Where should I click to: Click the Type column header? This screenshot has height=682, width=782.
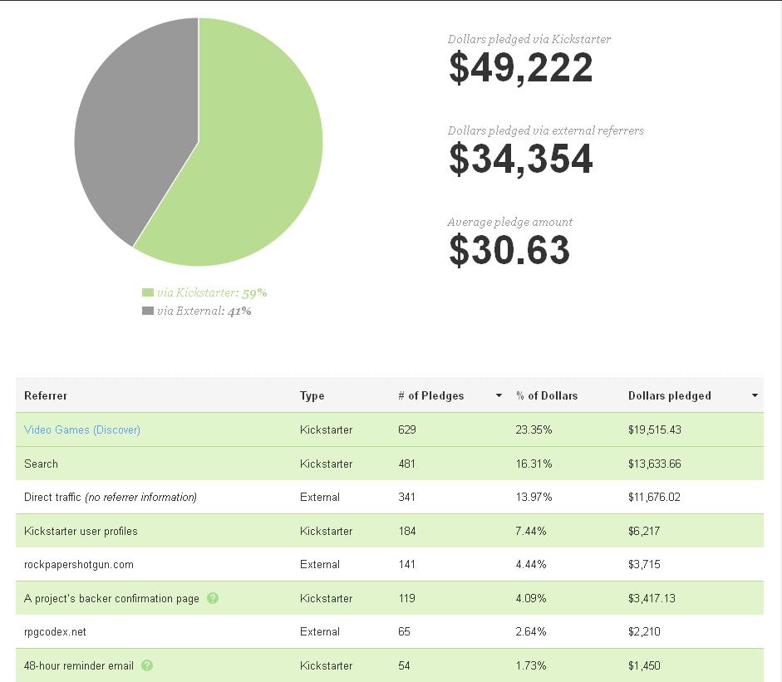312,396
